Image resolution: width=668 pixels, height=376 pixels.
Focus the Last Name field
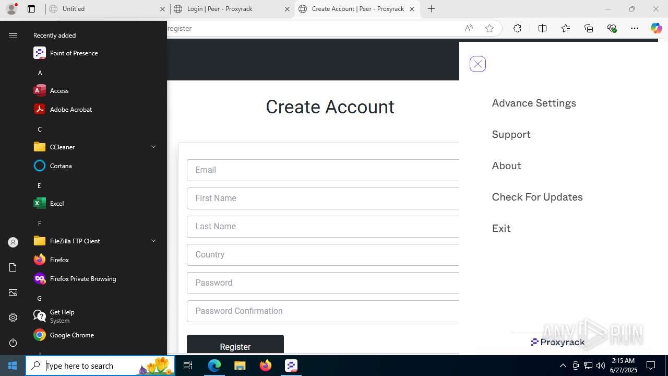click(x=323, y=226)
